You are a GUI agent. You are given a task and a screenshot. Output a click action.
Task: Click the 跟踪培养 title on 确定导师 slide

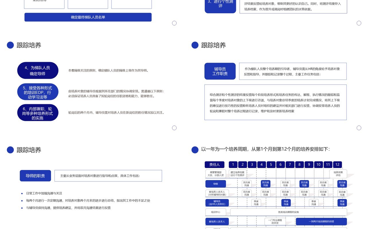pyautogui.click(x=29, y=45)
